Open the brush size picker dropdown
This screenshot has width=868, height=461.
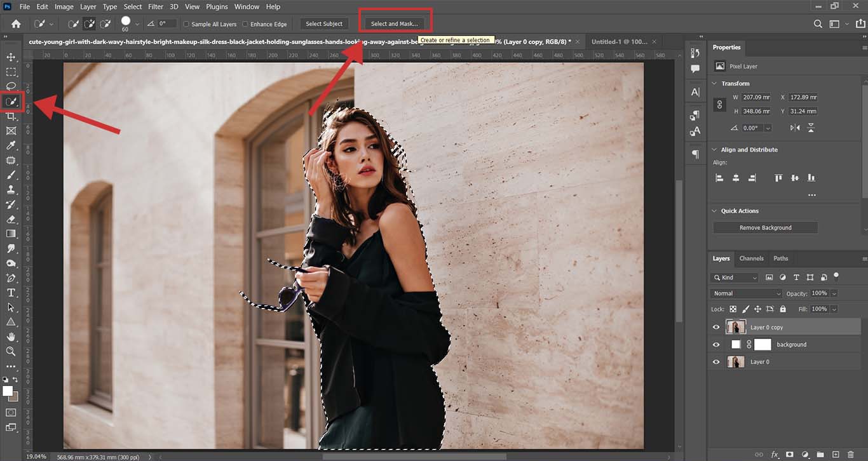click(x=137, y=24)
